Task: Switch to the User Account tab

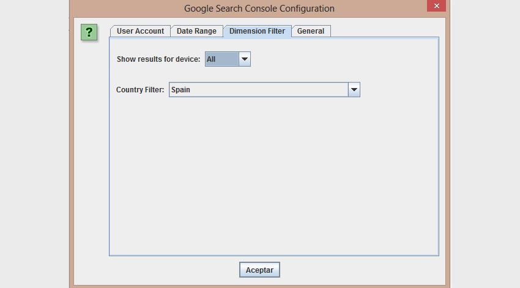Action: pyautogui.click(x=140, y=31)
